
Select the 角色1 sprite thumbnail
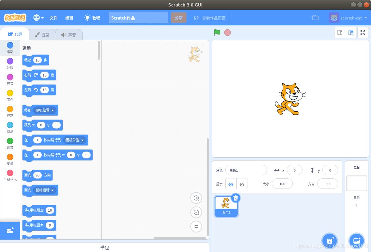pos(226,206)
